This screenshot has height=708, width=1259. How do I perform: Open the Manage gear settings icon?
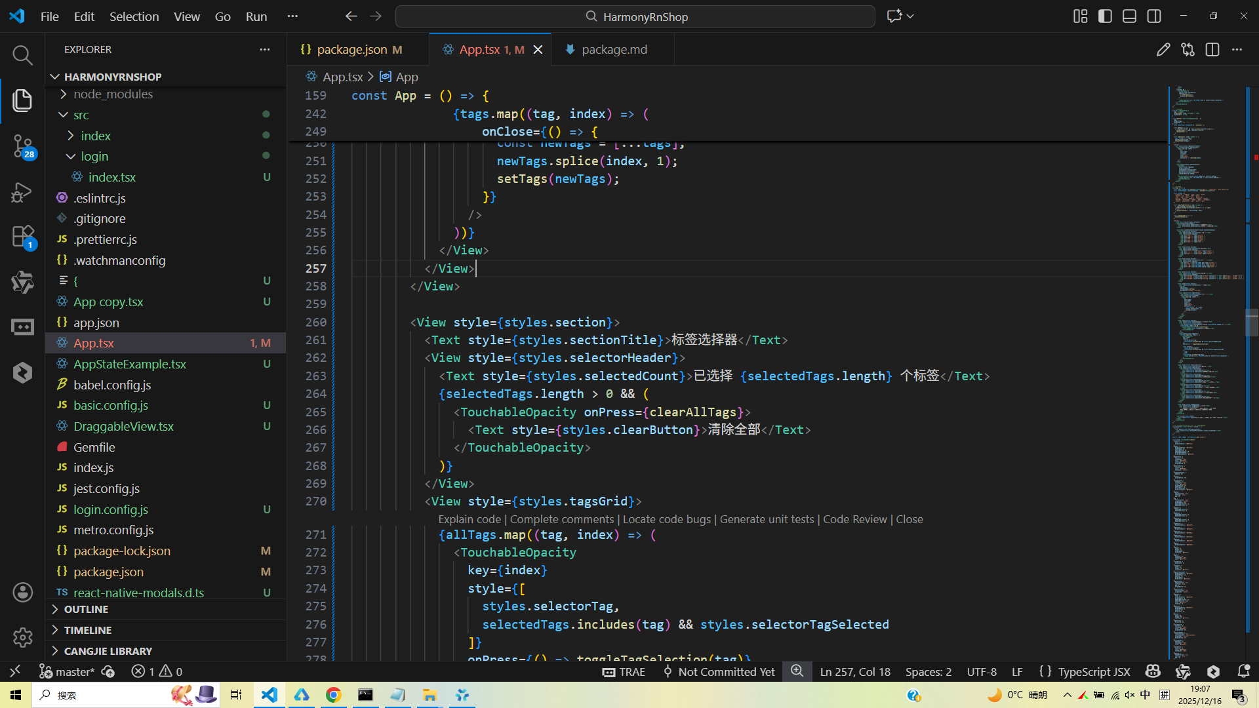pos(22,637)
